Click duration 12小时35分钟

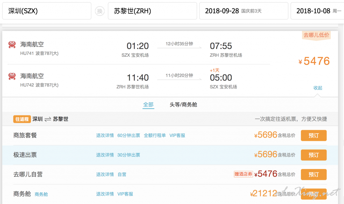point(179,44)
